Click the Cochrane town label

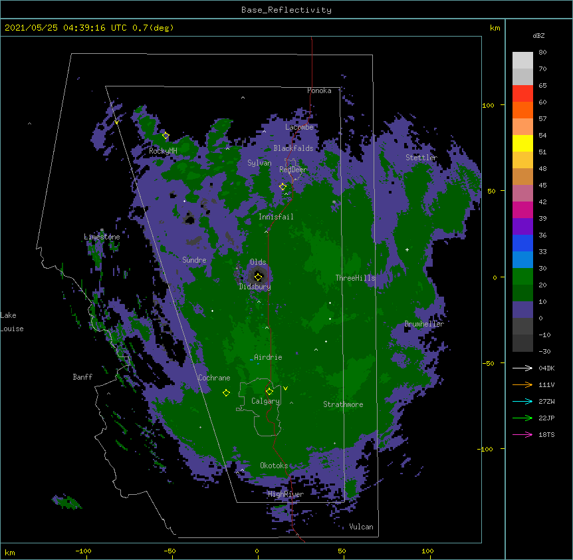(x=214, y=378)
